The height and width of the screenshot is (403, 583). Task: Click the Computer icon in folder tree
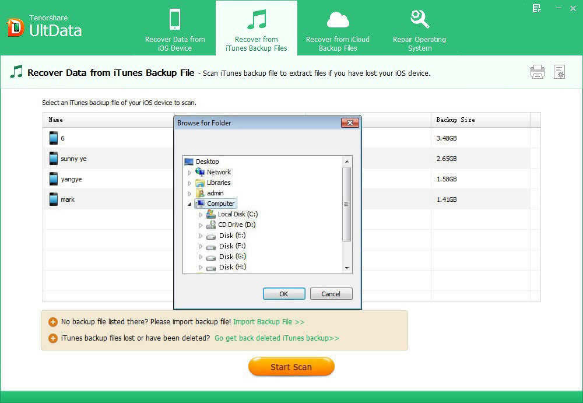click(200, 204)
